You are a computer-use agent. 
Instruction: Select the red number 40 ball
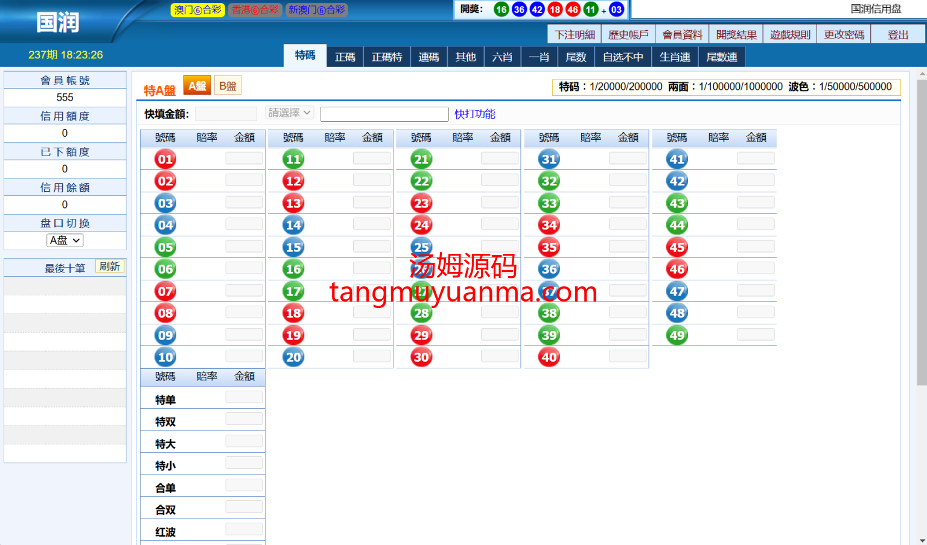(549, 357)
